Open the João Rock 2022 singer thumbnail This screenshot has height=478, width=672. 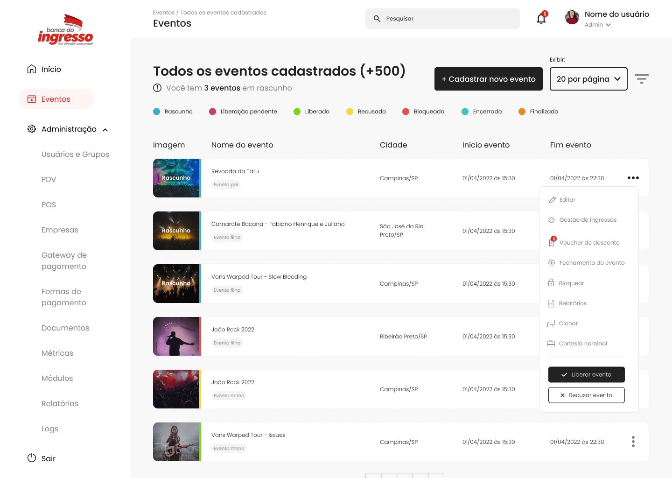176,337
